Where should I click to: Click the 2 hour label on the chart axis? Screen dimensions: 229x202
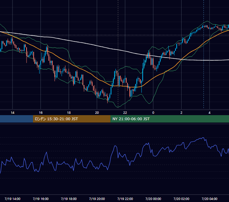click(181, 113)
